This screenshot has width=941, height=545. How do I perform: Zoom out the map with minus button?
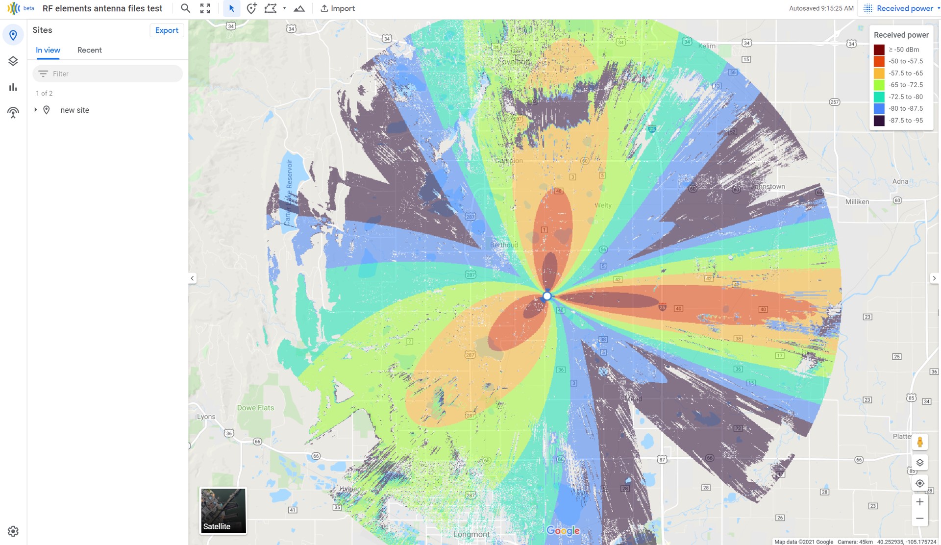point(920,519)
